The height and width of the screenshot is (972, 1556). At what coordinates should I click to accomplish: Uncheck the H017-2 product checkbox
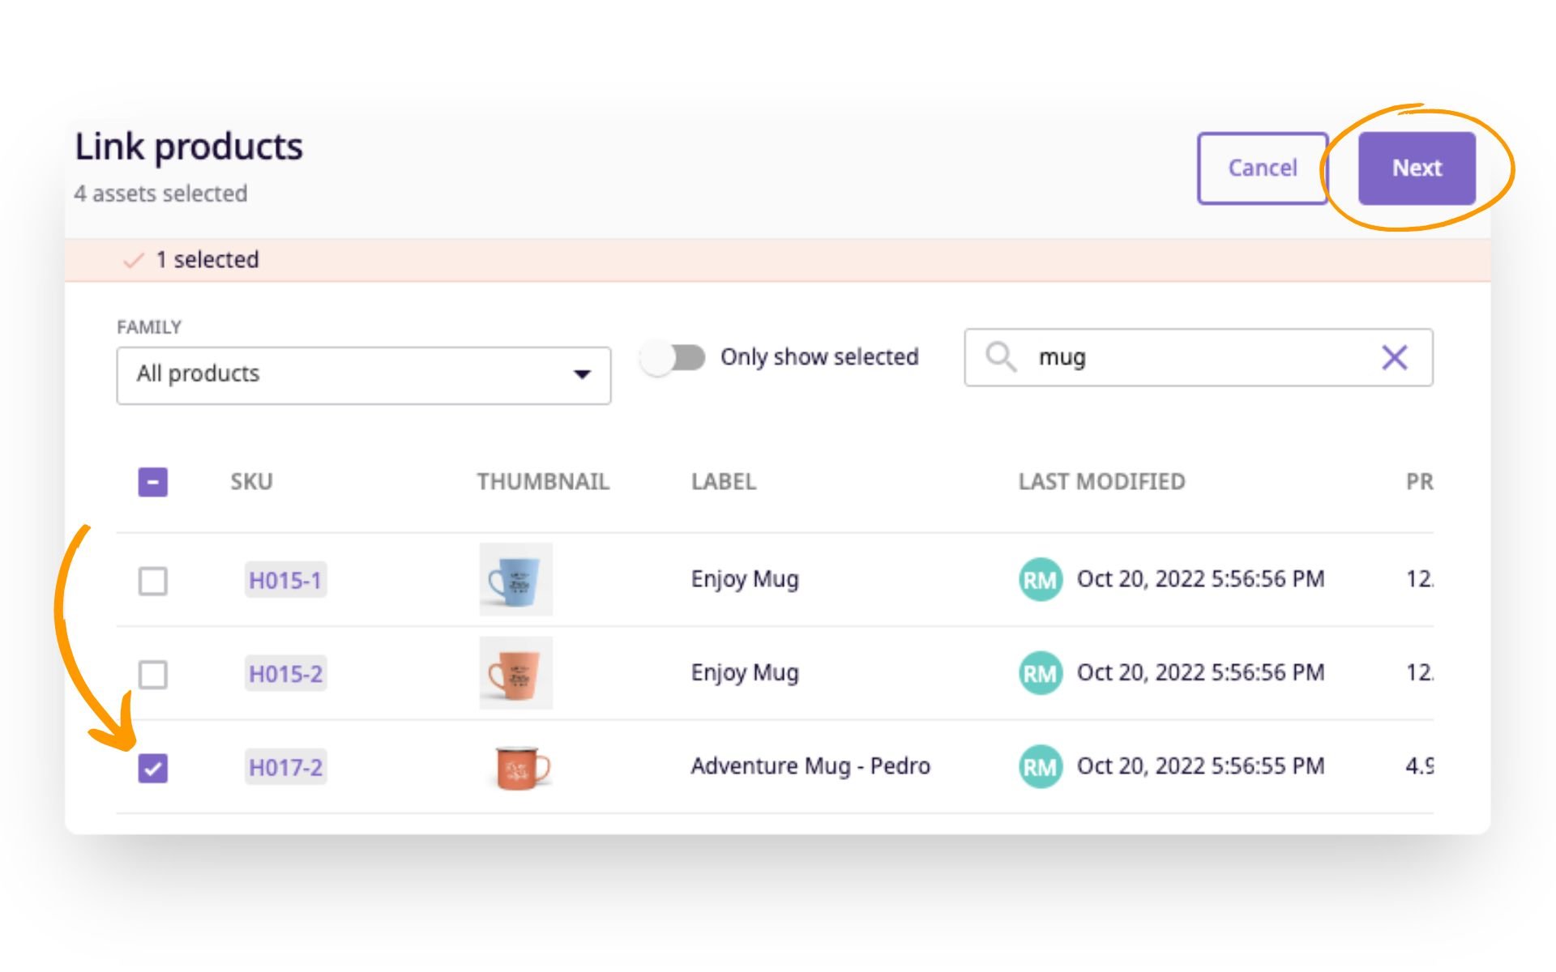pyautogui.click(x=152, y=768)
